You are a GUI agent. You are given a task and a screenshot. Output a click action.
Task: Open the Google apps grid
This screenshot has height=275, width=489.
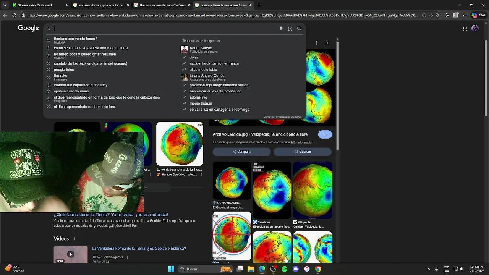[x=465, y=29]
